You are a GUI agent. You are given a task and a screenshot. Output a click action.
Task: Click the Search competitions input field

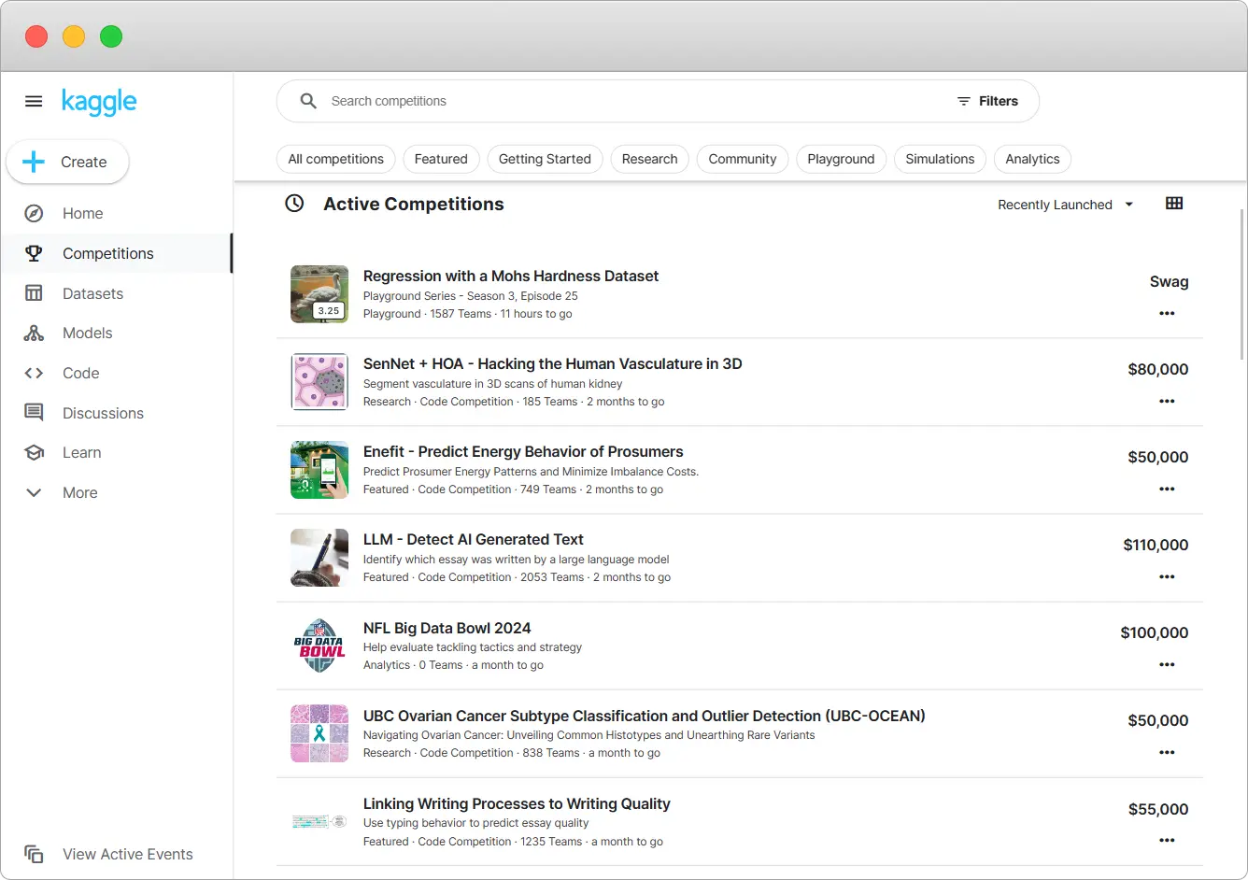626,101
